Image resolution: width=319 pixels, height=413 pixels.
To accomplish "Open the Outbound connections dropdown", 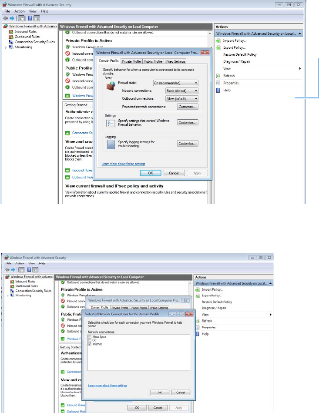I will pyautogui.click(x=182, y=99).
